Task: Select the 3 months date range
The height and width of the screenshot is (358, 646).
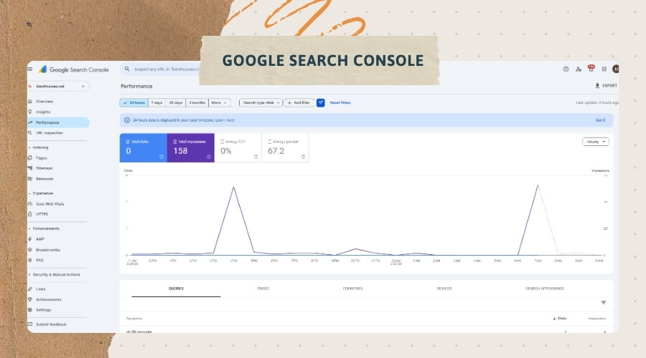Action: tap(197, 103)
